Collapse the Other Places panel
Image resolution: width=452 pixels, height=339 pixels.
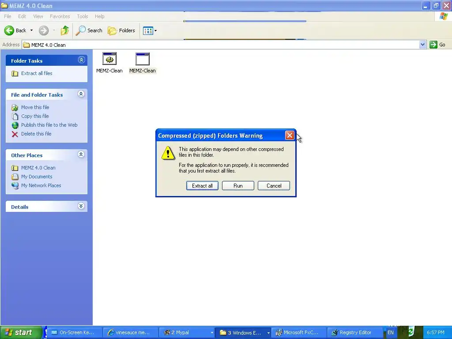coord(81,154)
